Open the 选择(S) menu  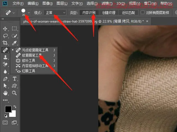(x=92, y=4)
